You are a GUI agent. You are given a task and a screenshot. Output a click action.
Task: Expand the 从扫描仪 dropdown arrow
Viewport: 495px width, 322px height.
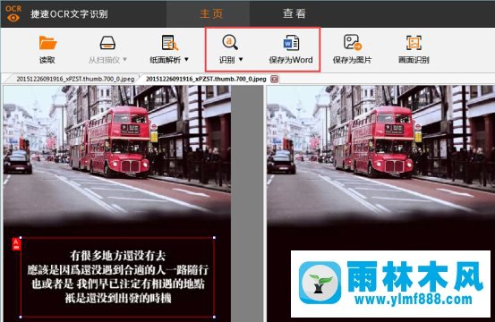tap(124, 59)
